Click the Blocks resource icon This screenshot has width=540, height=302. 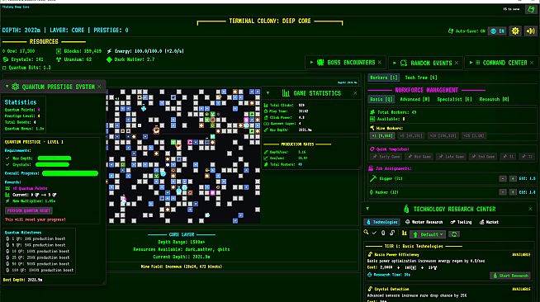[x=59, y=51]
